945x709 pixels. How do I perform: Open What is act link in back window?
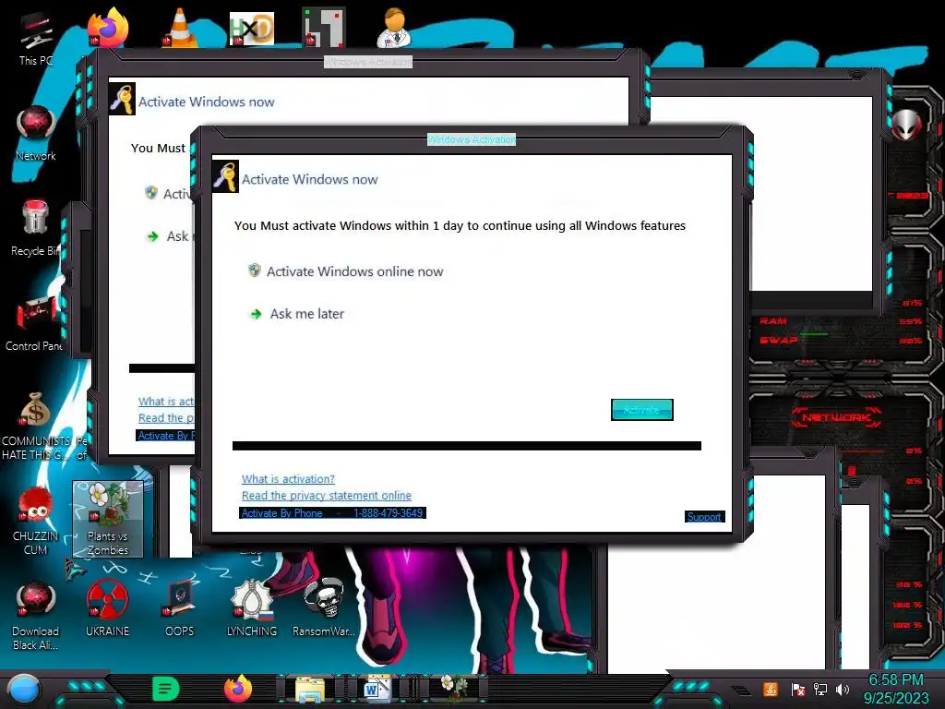tap(166, 402)
